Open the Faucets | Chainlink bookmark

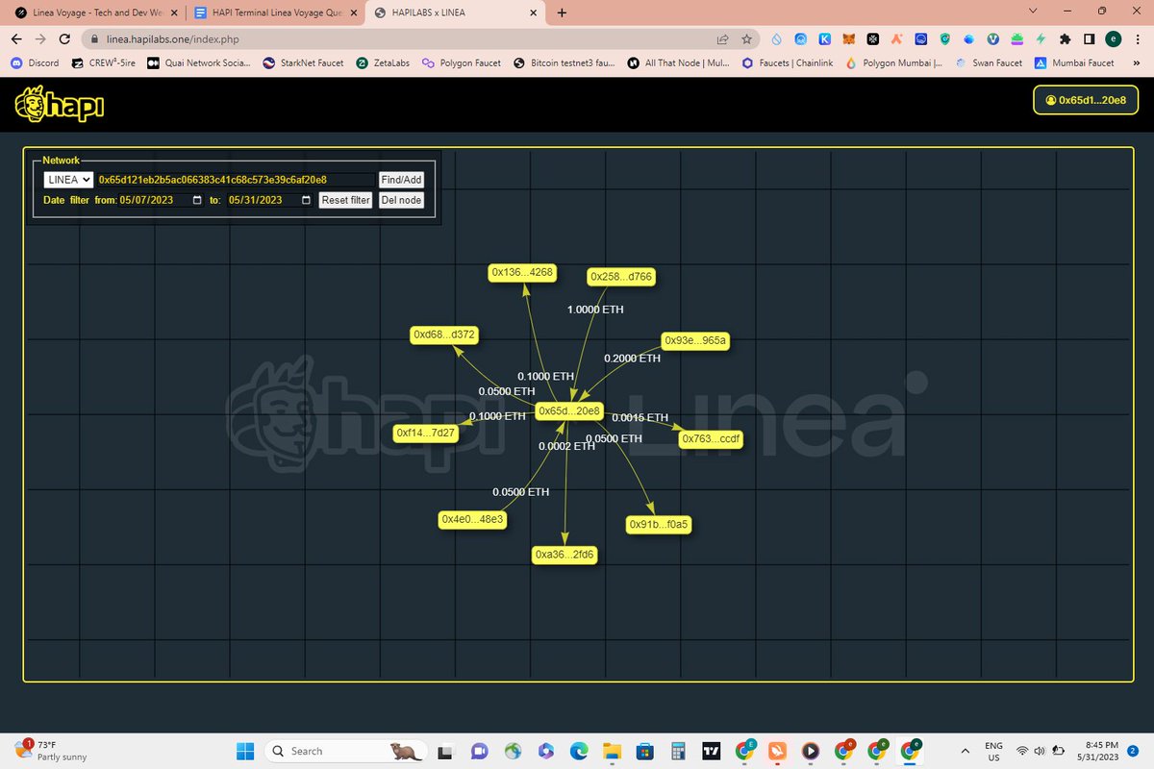[786, 62]
